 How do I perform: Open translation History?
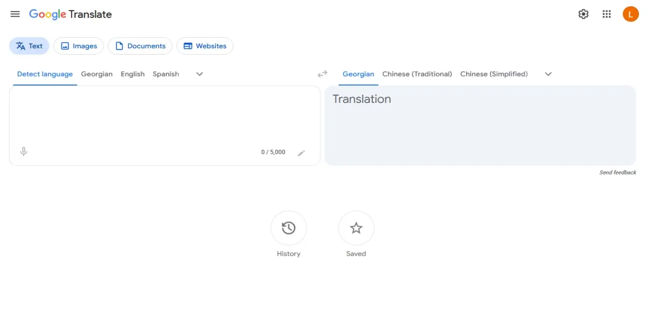[x=289, y=228]
